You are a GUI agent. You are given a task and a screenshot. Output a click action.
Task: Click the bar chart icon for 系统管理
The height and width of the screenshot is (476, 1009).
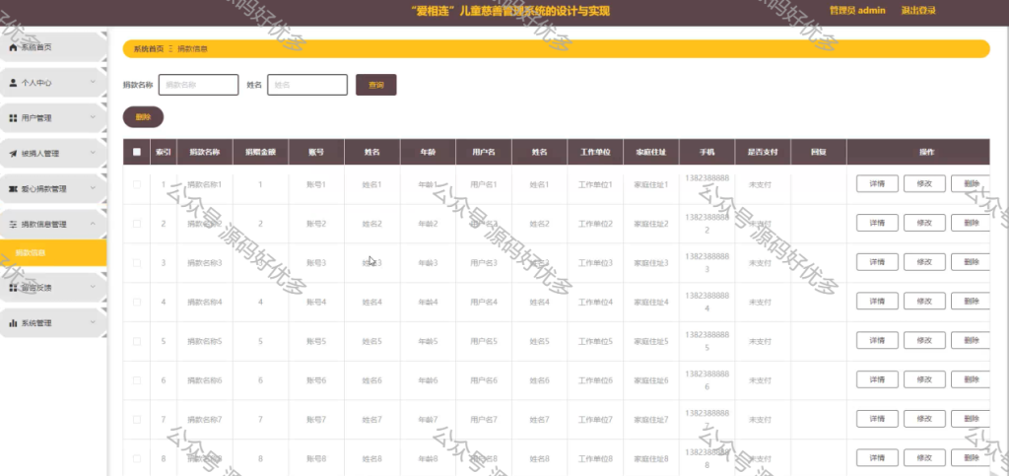(13, 323)
